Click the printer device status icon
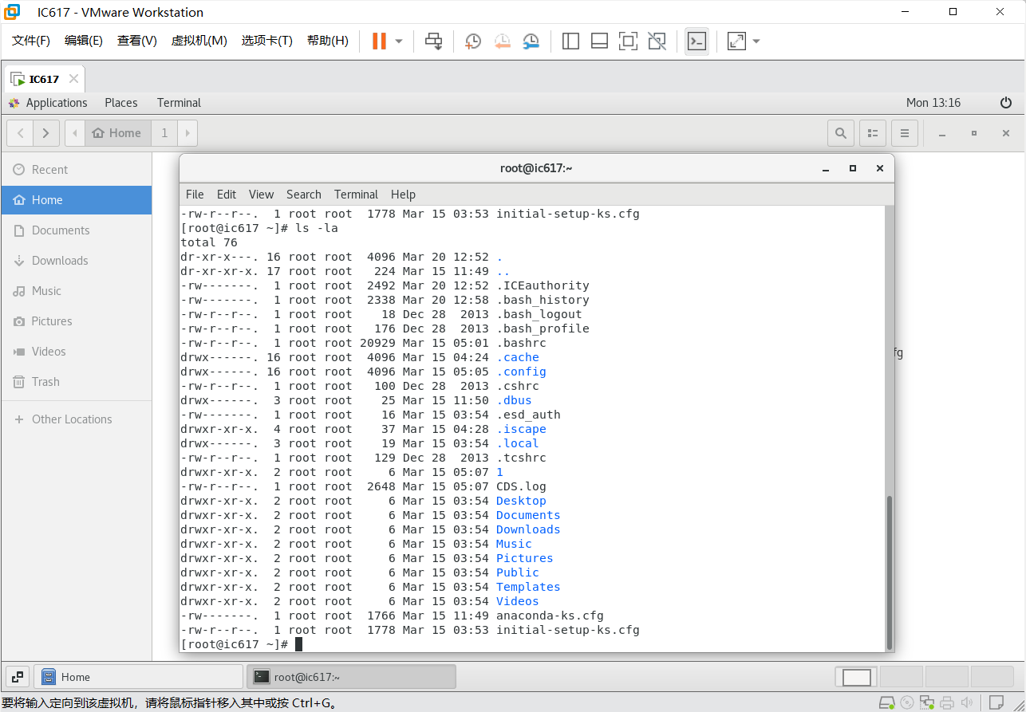 [x=947, y=702]
